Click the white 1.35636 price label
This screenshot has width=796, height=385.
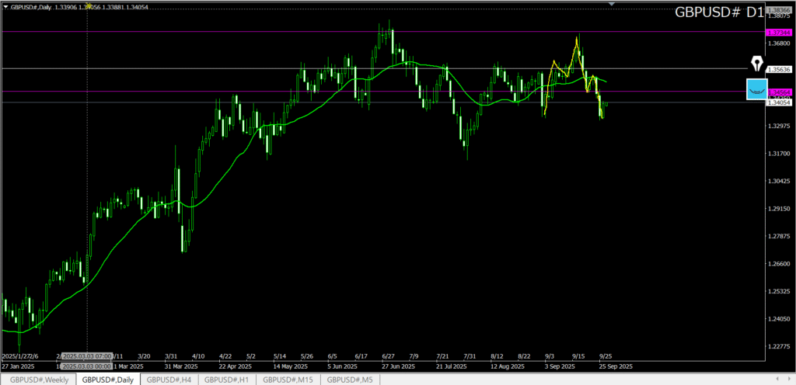(778, 69)
